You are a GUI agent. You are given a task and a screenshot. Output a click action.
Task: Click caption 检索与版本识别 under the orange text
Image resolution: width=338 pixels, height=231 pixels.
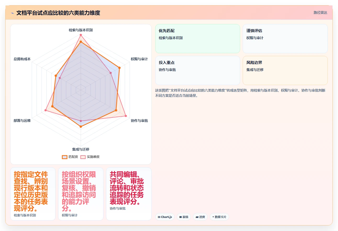[25, 215]
